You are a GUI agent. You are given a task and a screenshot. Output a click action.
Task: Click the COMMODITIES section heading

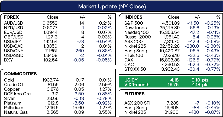pyautogui.click(x=20, y=74)
